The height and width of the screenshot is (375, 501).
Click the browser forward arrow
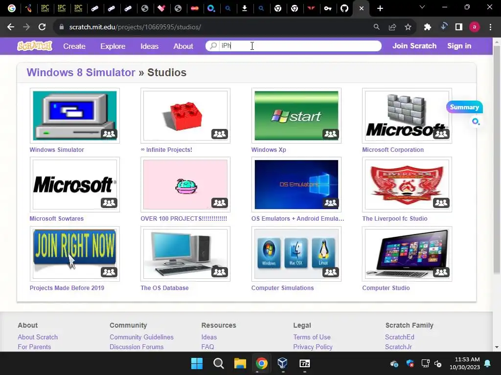[x=26, y=27]
